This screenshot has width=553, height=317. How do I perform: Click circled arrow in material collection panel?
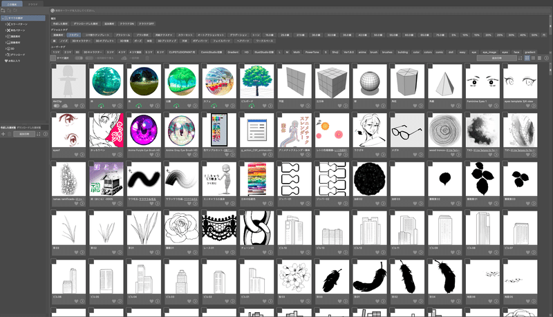click(45, 134)
